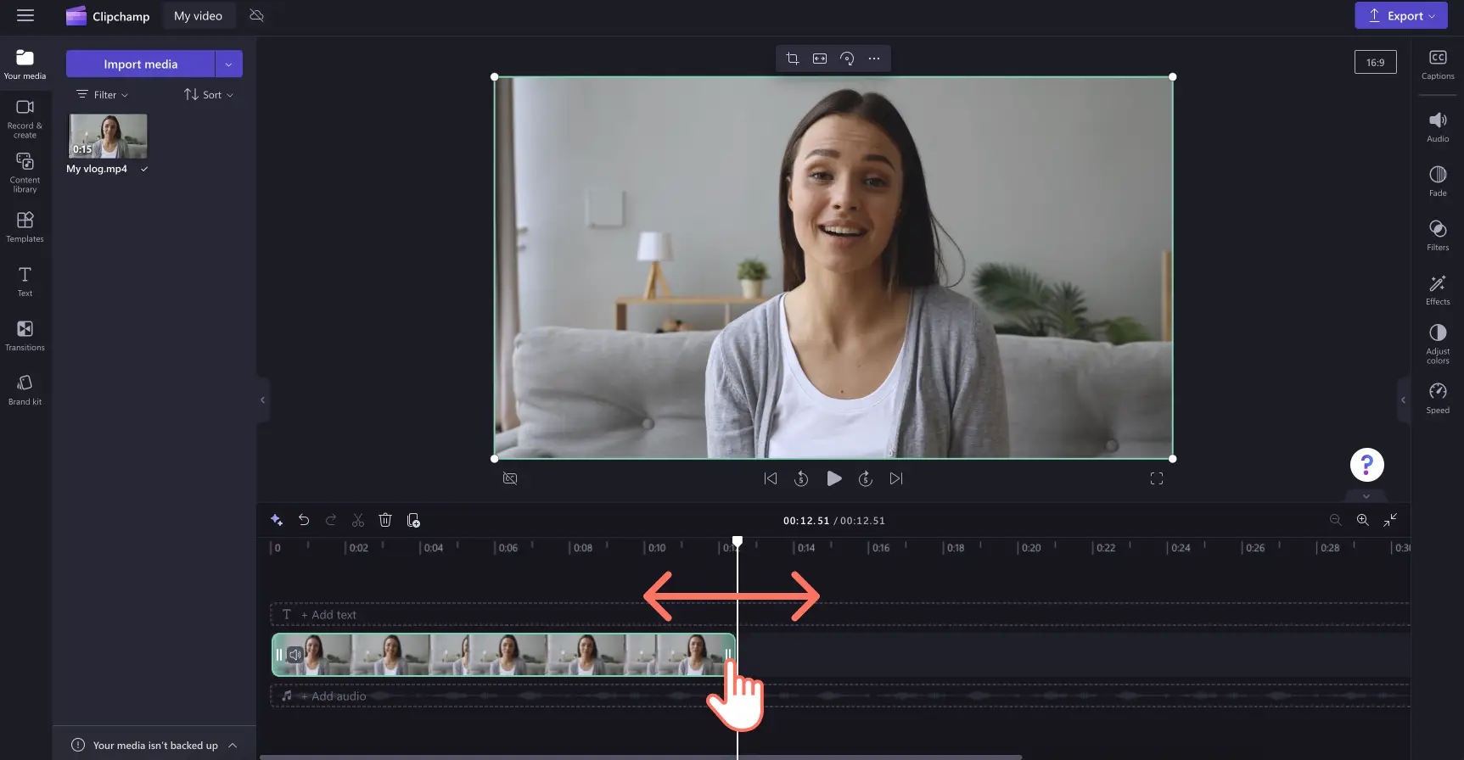Click the Rotate icon in floating toolbar
This screenshot has height=760, width=1464.
847,59
